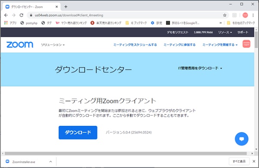
Task: Open the IE ブックマーク folder
Action: 136,23
